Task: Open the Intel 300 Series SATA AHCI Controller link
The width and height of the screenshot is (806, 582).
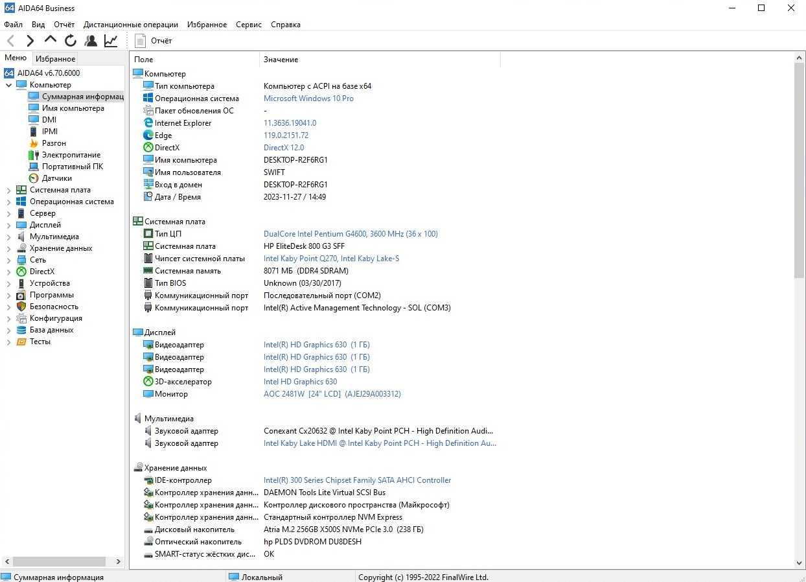Action: click(x=357, y=480)
